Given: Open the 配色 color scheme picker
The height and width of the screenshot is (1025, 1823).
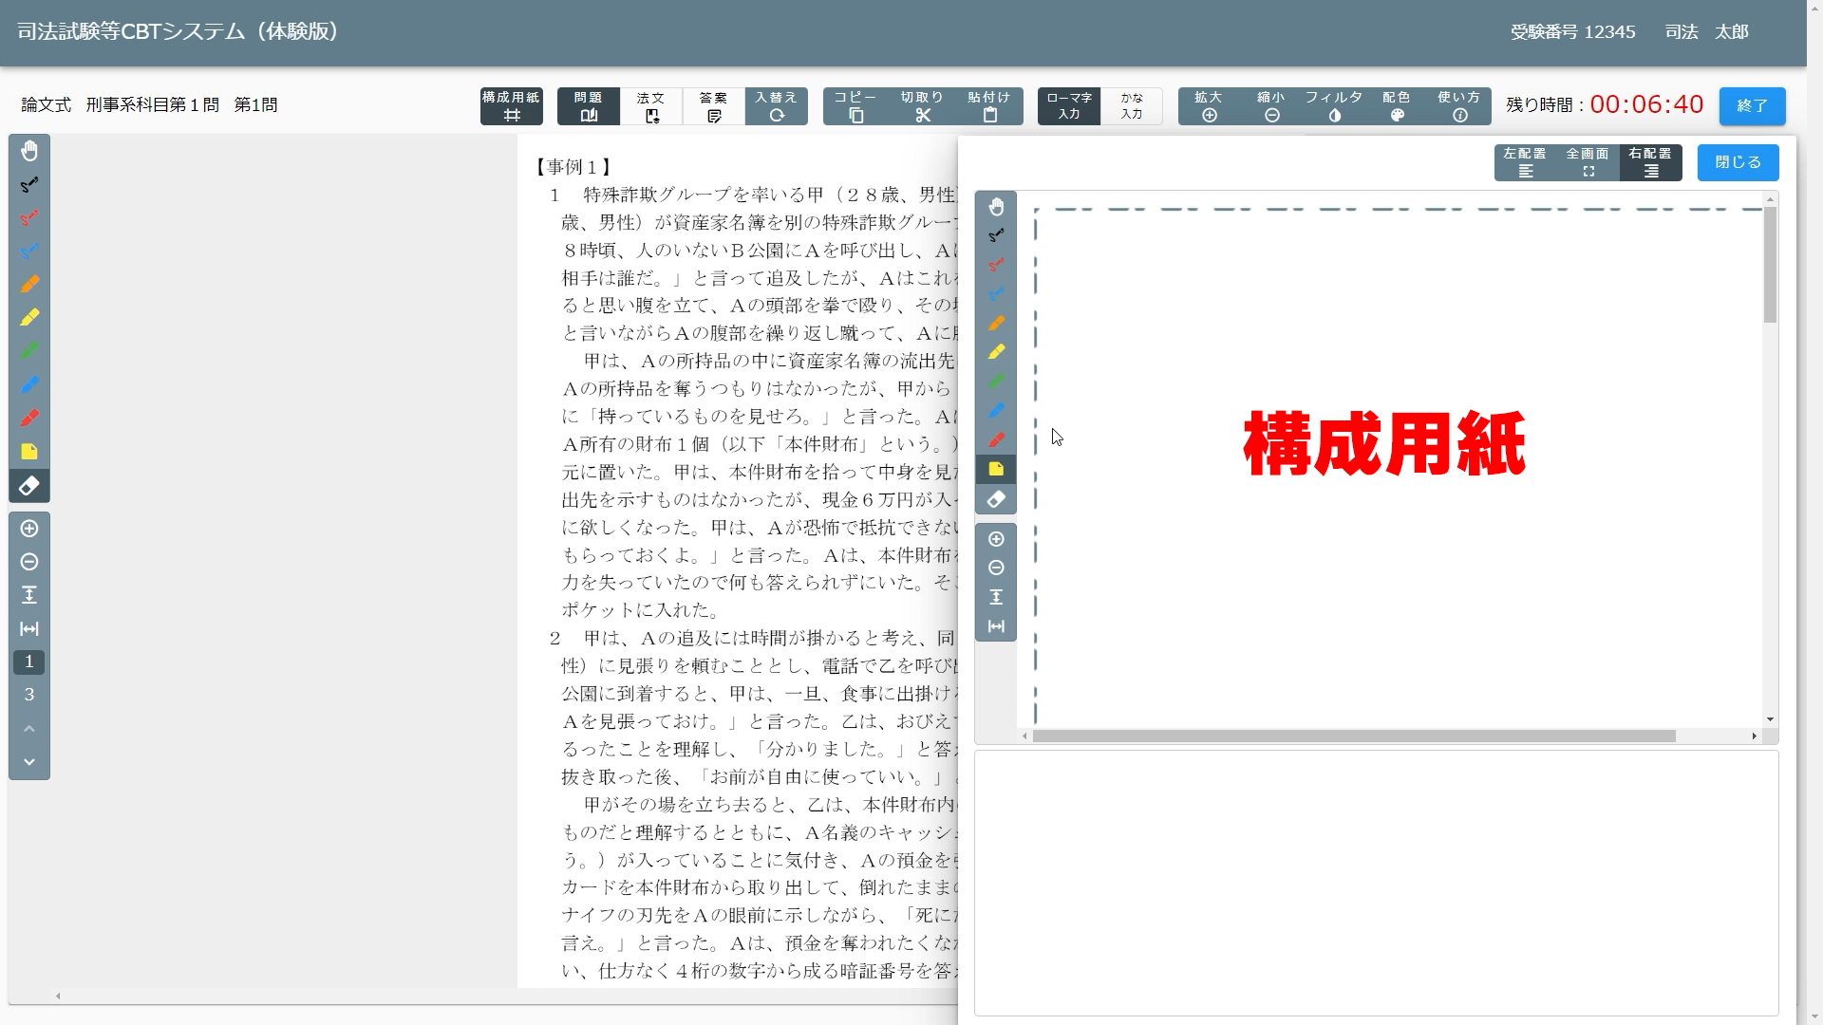Looking at the screenshot, I should point(1397,106).
